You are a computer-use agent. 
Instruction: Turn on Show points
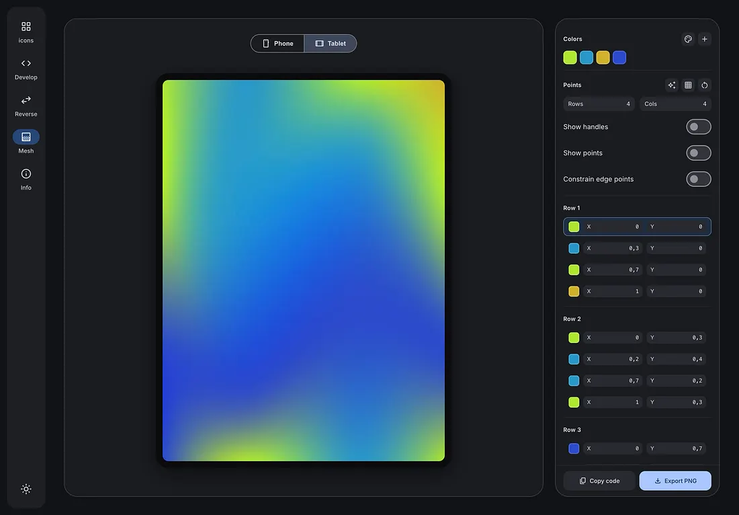tap(699, 153)
